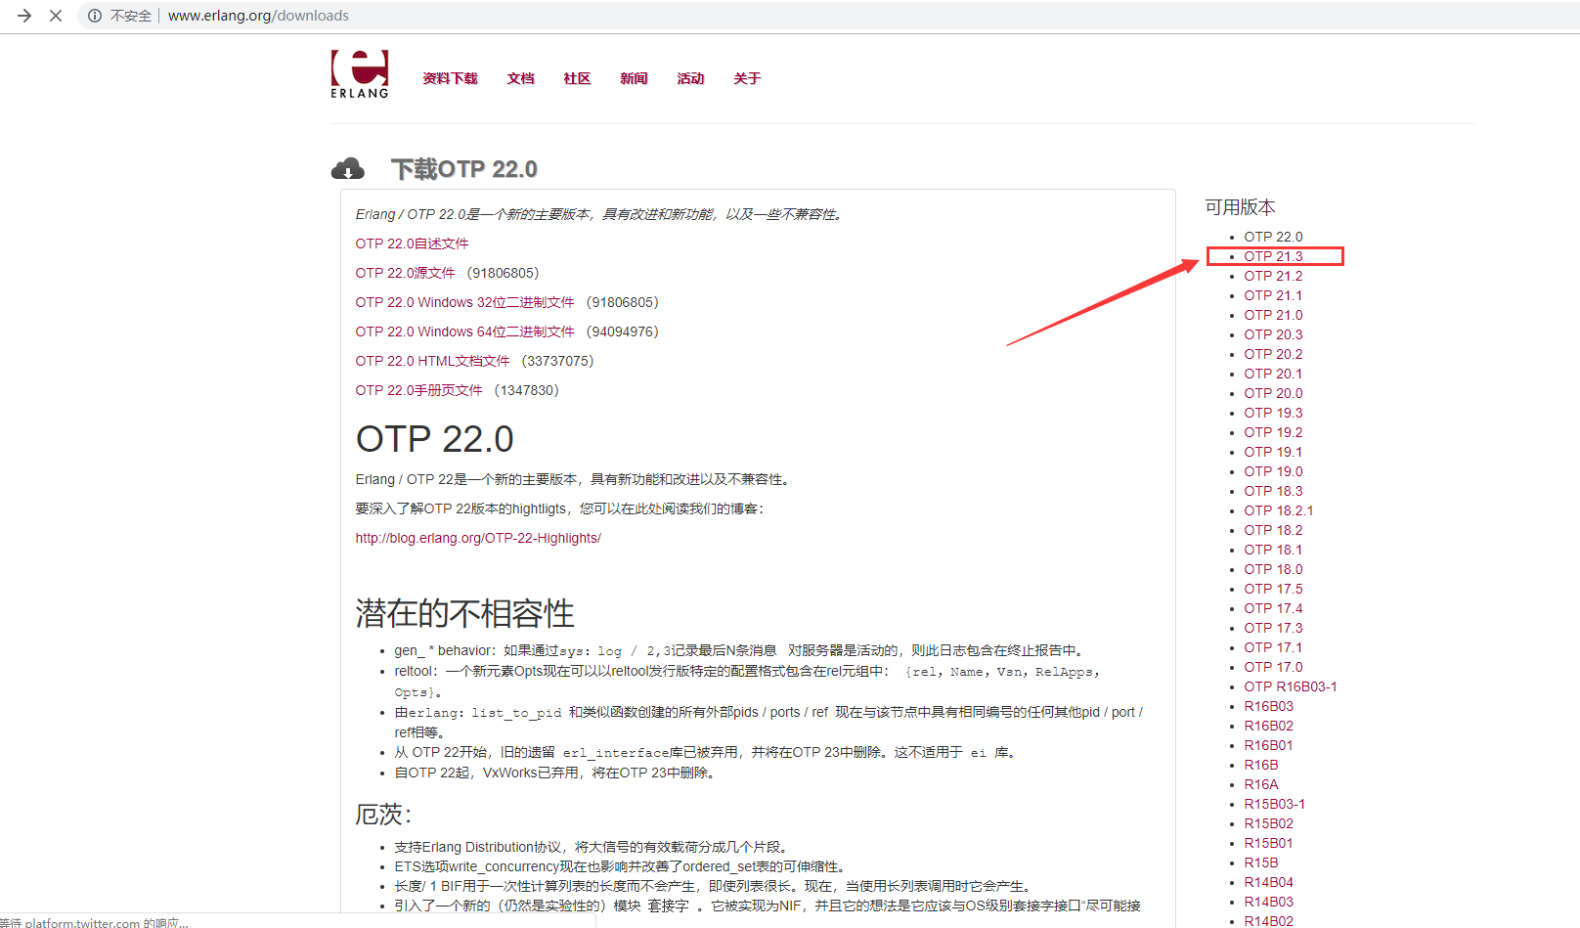This screenshot has height=928, width=1580.
Task: Select OTP 17.0 version link
Action: coord(1273,667)
